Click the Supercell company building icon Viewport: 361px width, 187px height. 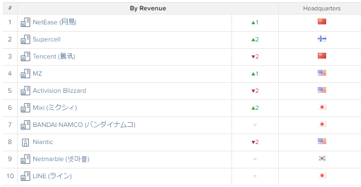click(x=25, y=39)
